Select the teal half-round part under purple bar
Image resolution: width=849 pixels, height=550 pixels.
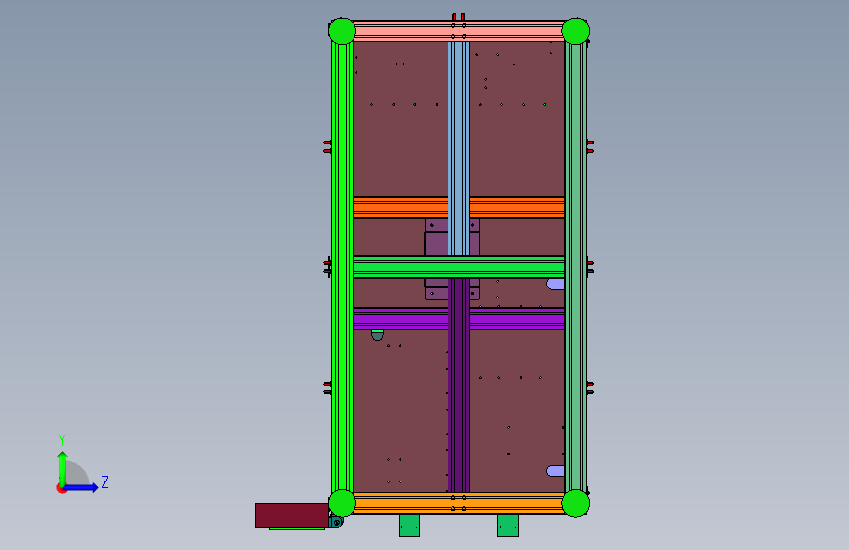377,335
